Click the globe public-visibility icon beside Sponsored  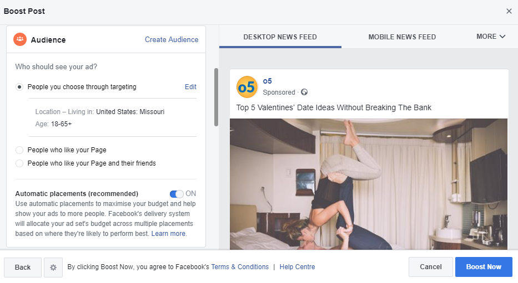tap(304, 92)
